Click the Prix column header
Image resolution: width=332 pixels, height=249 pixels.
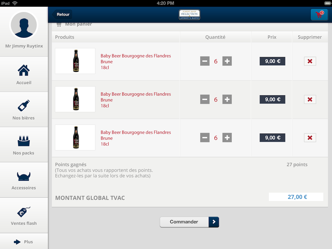pos(272,37)
